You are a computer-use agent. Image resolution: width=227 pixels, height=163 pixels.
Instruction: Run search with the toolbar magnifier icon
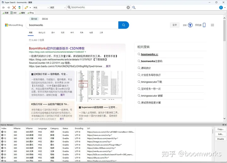pos(134,8)
